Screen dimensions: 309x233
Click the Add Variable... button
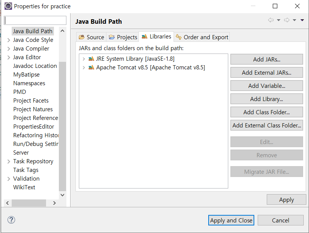point(267,86)
